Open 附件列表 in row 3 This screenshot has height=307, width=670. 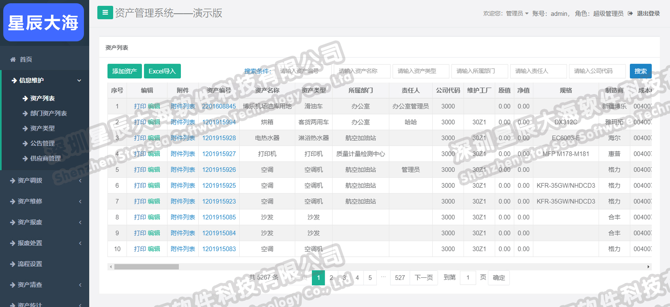183,138
